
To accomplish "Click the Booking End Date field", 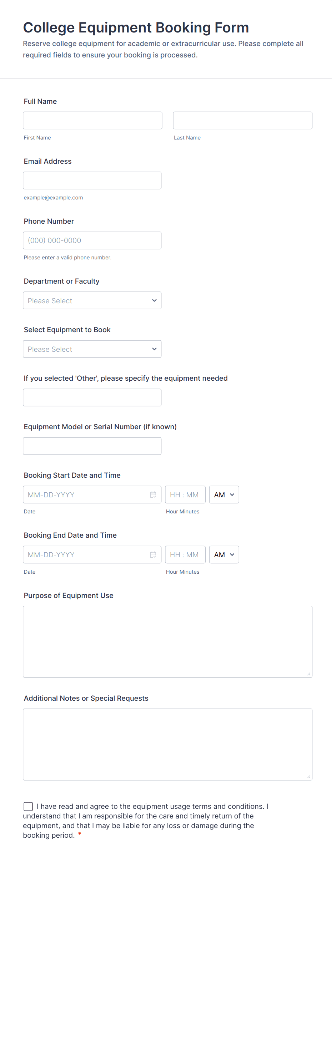I will 85,554.
